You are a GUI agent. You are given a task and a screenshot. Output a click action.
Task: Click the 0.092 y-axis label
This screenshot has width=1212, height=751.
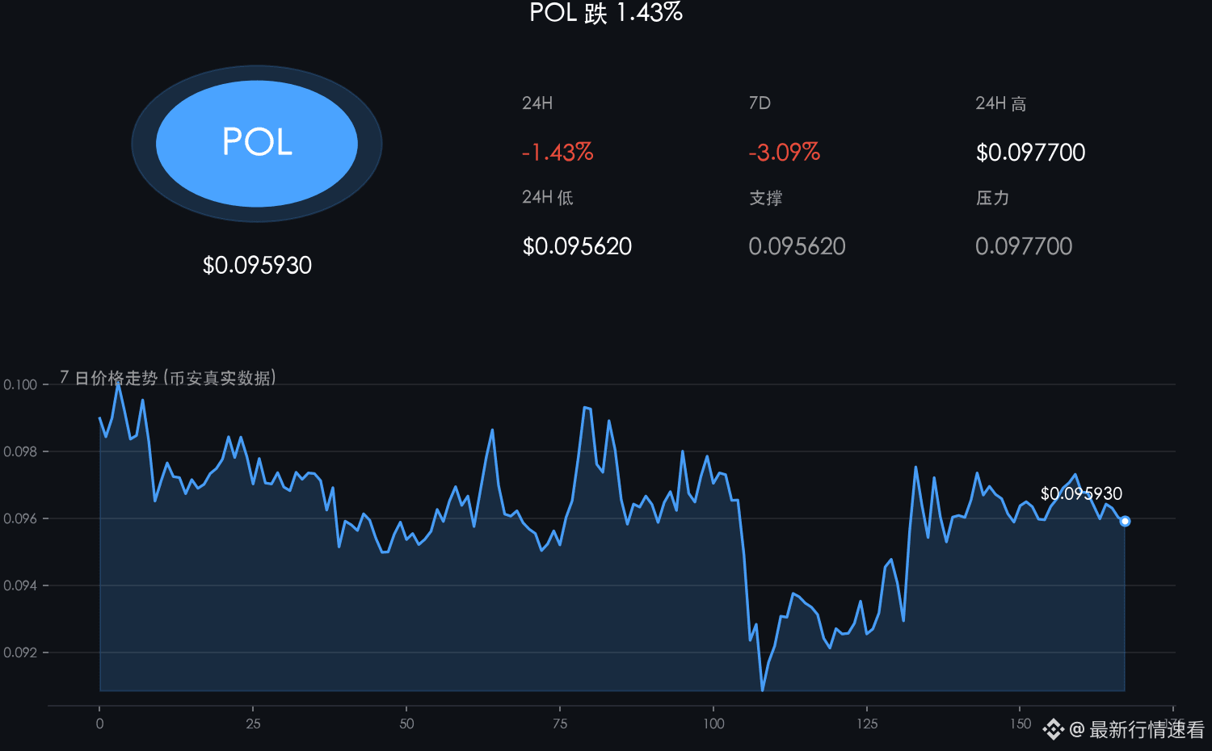pos(20,652)
